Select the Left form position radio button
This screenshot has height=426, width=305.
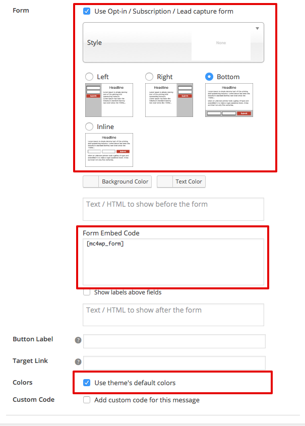click(89, 77)
